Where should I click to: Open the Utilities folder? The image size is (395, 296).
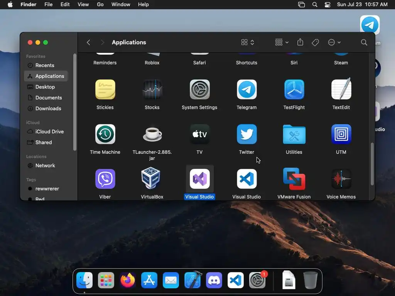click(x=294, y=134)
